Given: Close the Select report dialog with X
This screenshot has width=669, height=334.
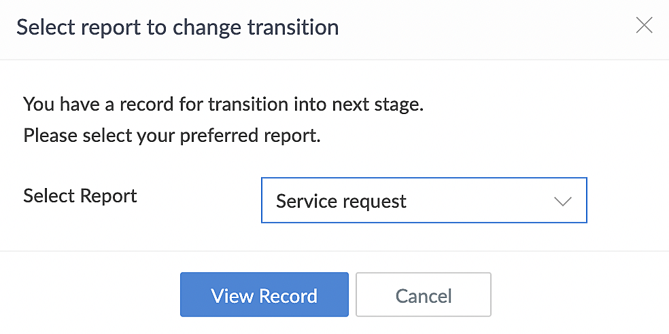Looking at the screenshot, I should coord(643,26).
